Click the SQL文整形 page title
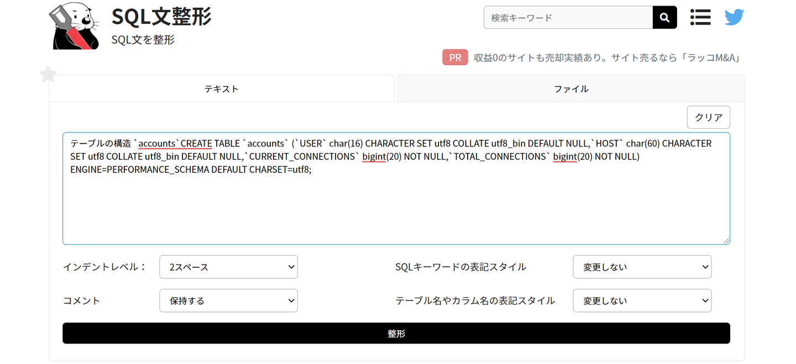The height and width of the screenshot is (364, 796). tap(161, 17)
